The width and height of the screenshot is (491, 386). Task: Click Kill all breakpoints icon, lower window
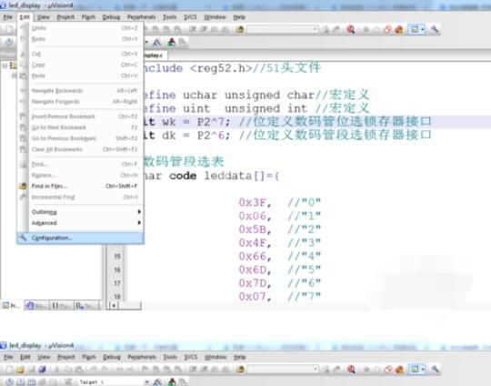pyautogui.click(x=399, y=370)
